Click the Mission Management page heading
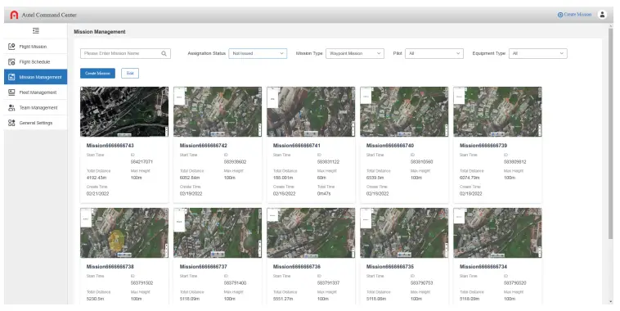The image size is (620, 311). click(x=100, y=32)
